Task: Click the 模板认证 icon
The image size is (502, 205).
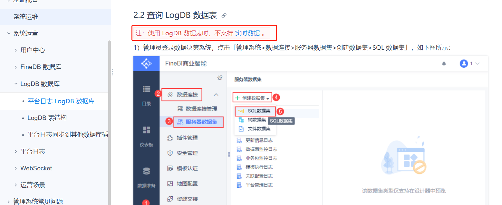Action: click(x=170, y=168)
